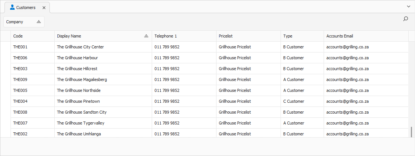
Task: Close the Customers tab
Action: [x=44, y=7]
